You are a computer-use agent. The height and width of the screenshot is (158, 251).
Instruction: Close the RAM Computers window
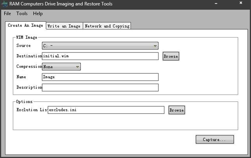pyautogui.click(x=241, y=3)
